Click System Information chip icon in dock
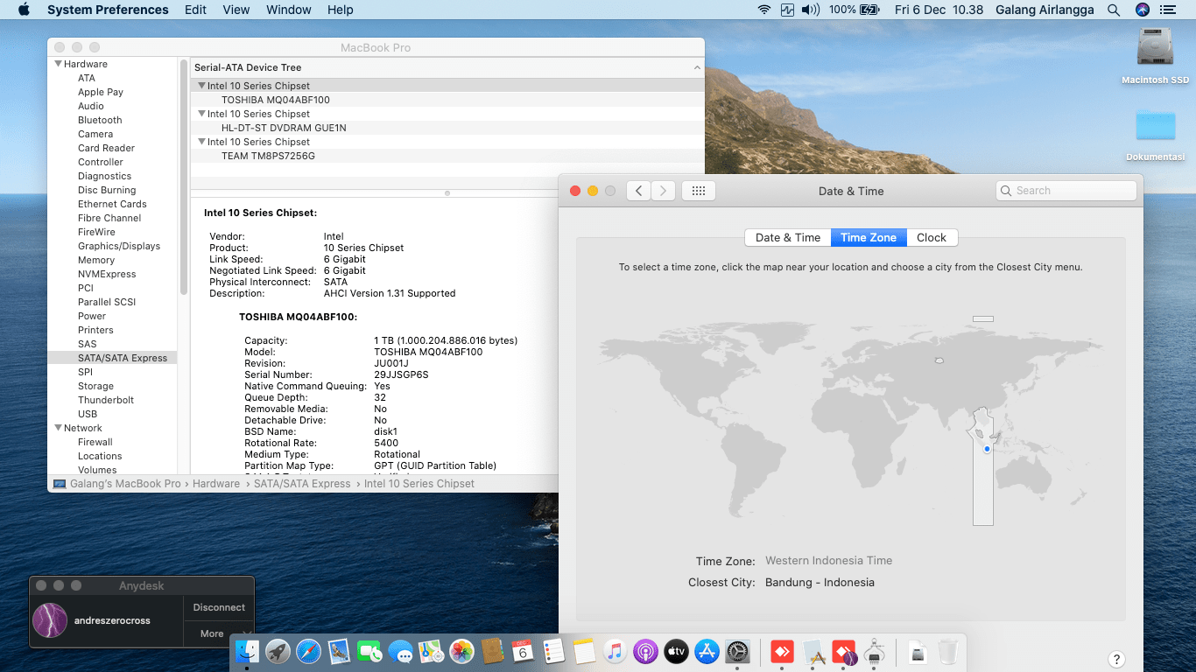Image resolution: width=1196 pixels, height=672 pixels. (874, 651)
